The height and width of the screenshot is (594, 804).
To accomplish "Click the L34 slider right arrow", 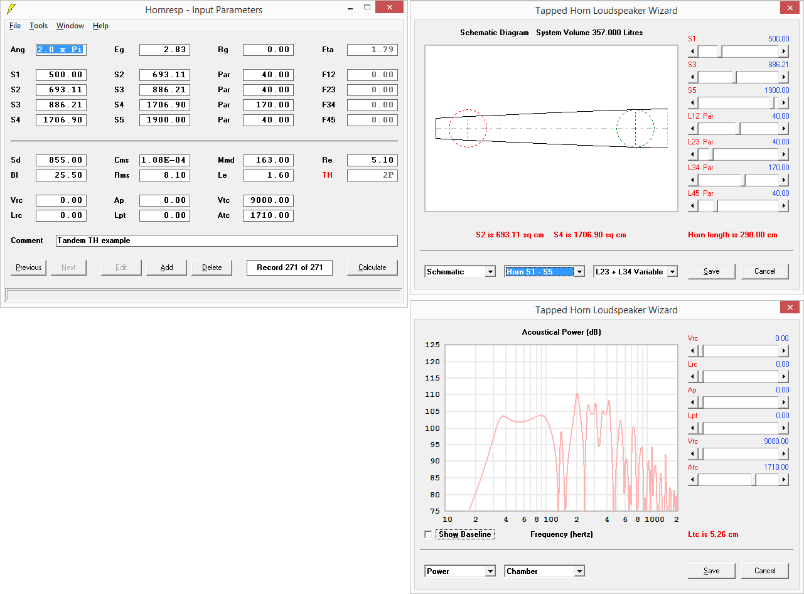I will pyautogui.click(x=783, y=180).
